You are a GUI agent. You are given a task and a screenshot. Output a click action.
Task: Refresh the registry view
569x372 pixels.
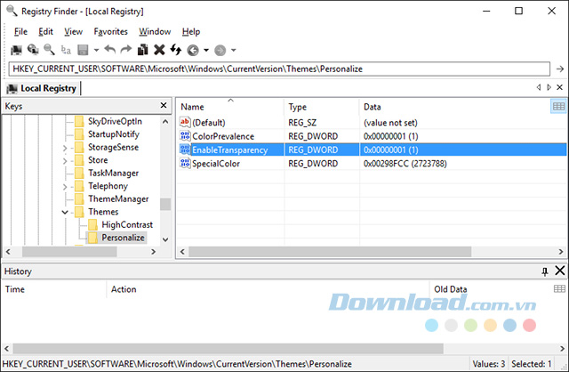(176, 50)
